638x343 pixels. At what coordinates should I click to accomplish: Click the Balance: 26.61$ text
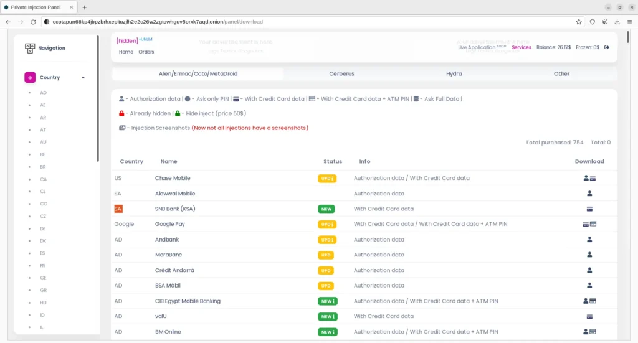coord(553,47)
